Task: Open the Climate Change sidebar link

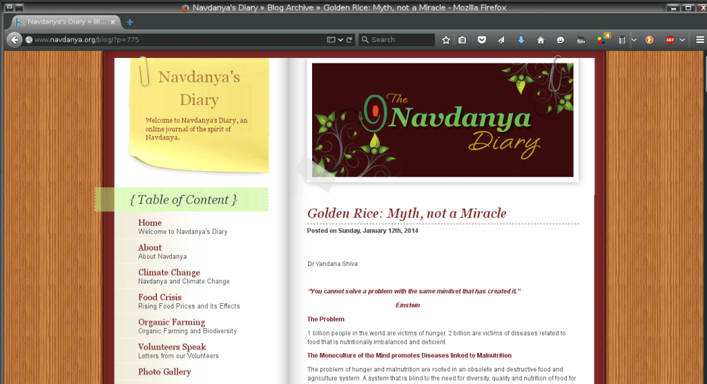Action: (168, 272)
